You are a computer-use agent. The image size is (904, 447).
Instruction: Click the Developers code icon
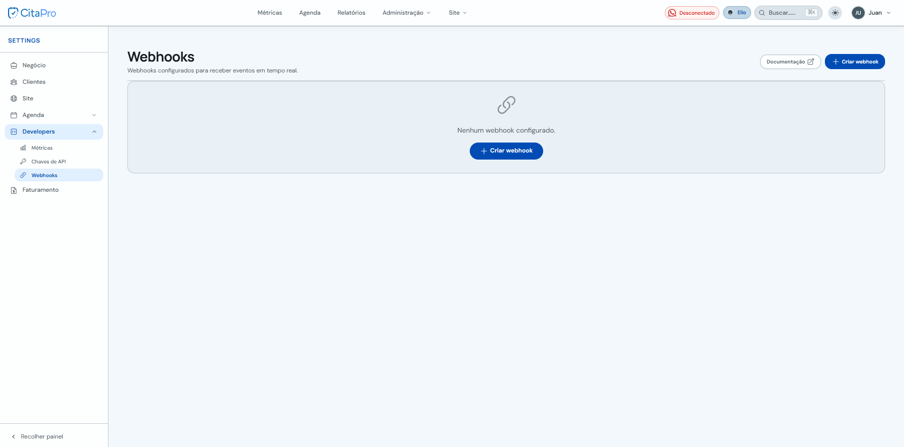14,132
